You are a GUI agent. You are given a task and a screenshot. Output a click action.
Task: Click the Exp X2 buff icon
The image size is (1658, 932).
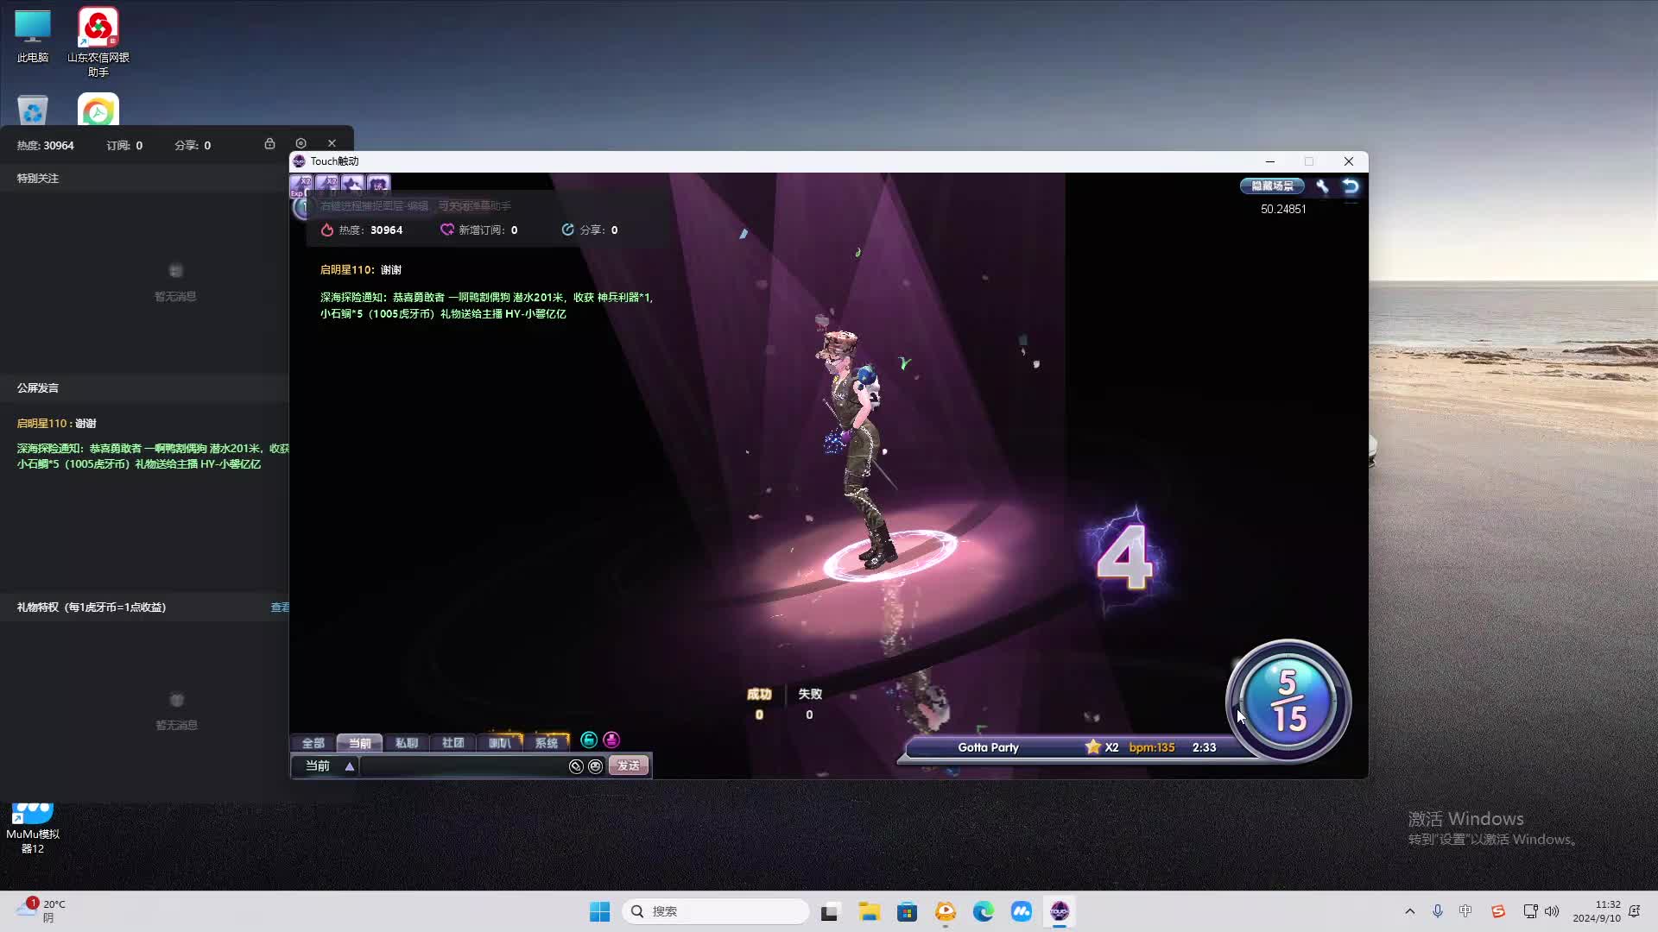(301, 184)
